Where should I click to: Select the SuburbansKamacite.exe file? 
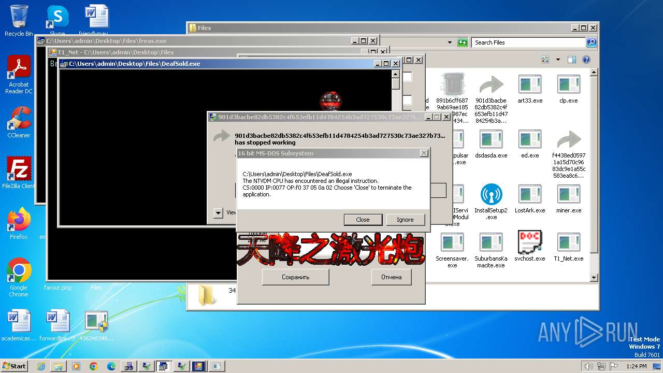point(491,250)
